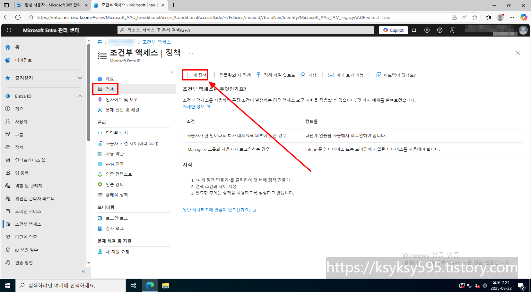531x292 pixels.
Task: Open 위임된 관리자 파트너
Action: pyautogui.click(x=35, y=198)
